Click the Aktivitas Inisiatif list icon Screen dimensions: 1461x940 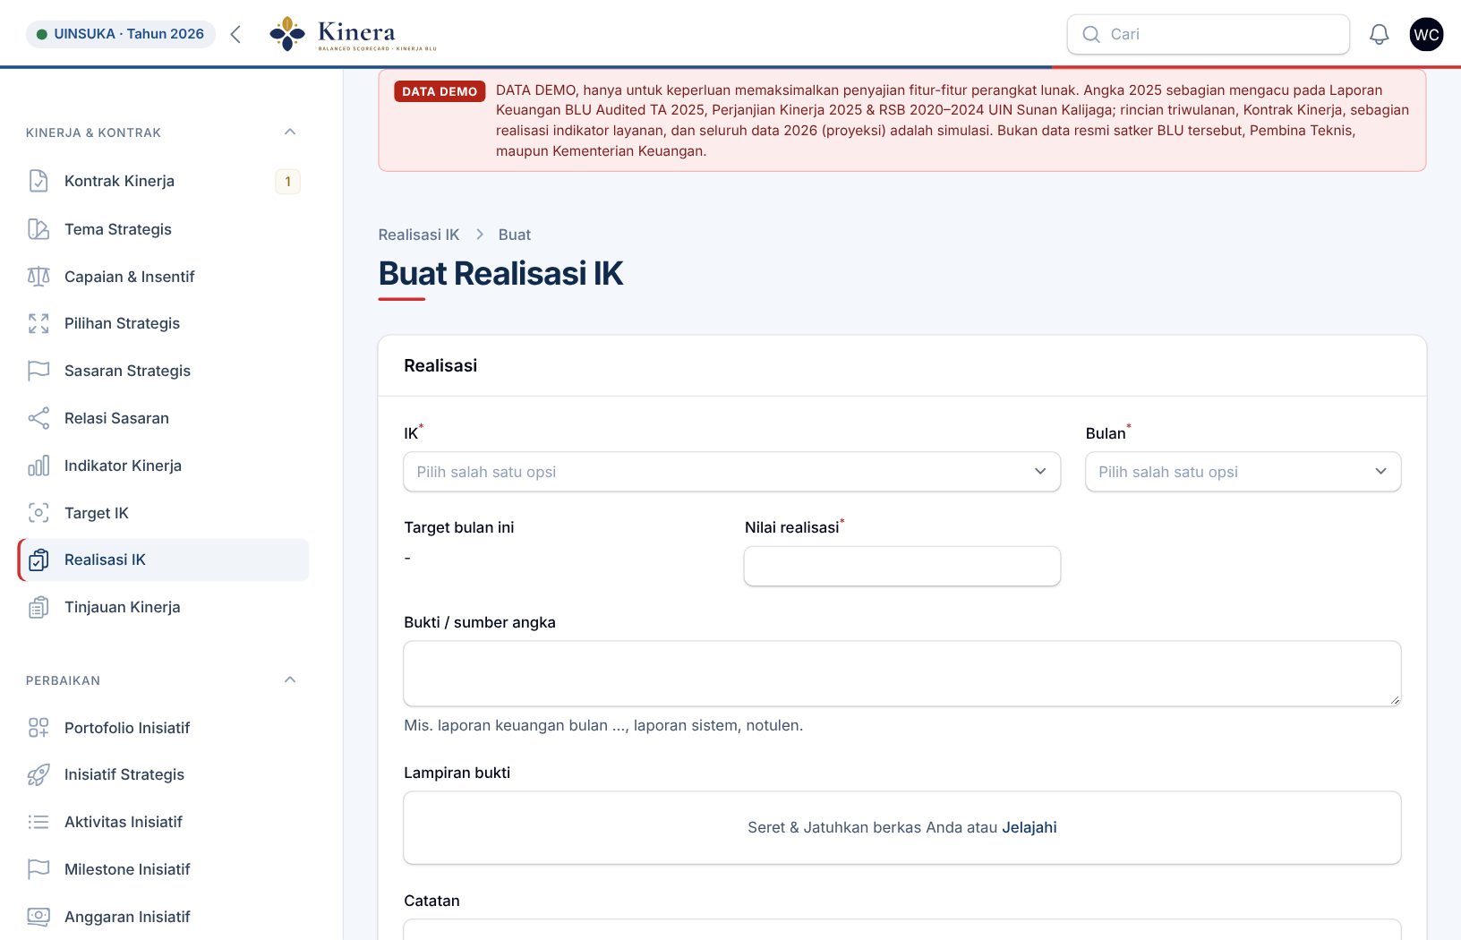click(x=38, y=822)
